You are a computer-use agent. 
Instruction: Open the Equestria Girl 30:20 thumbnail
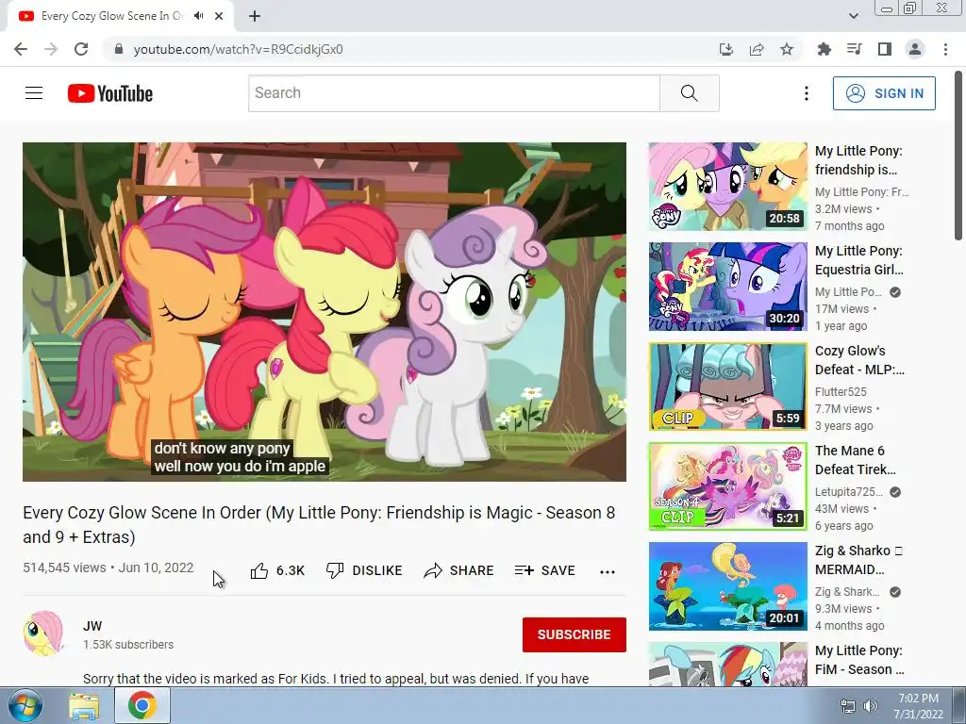coord(727,287)
